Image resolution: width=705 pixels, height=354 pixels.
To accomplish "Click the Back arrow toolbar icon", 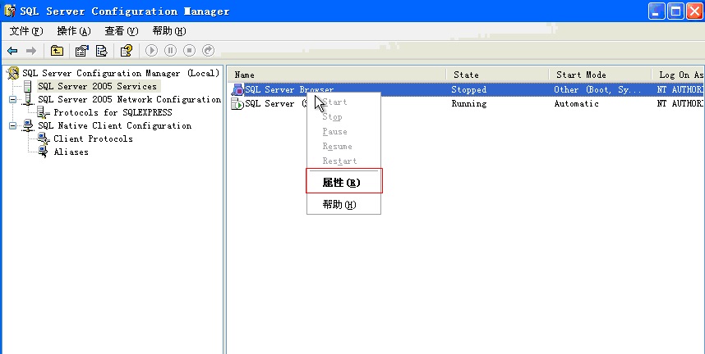I will point(12,51).
